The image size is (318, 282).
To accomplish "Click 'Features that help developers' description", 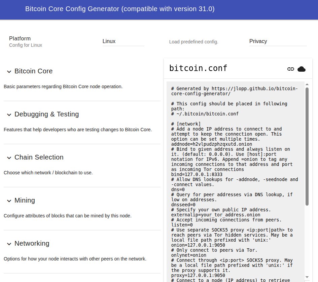I will tap(78, 130).
